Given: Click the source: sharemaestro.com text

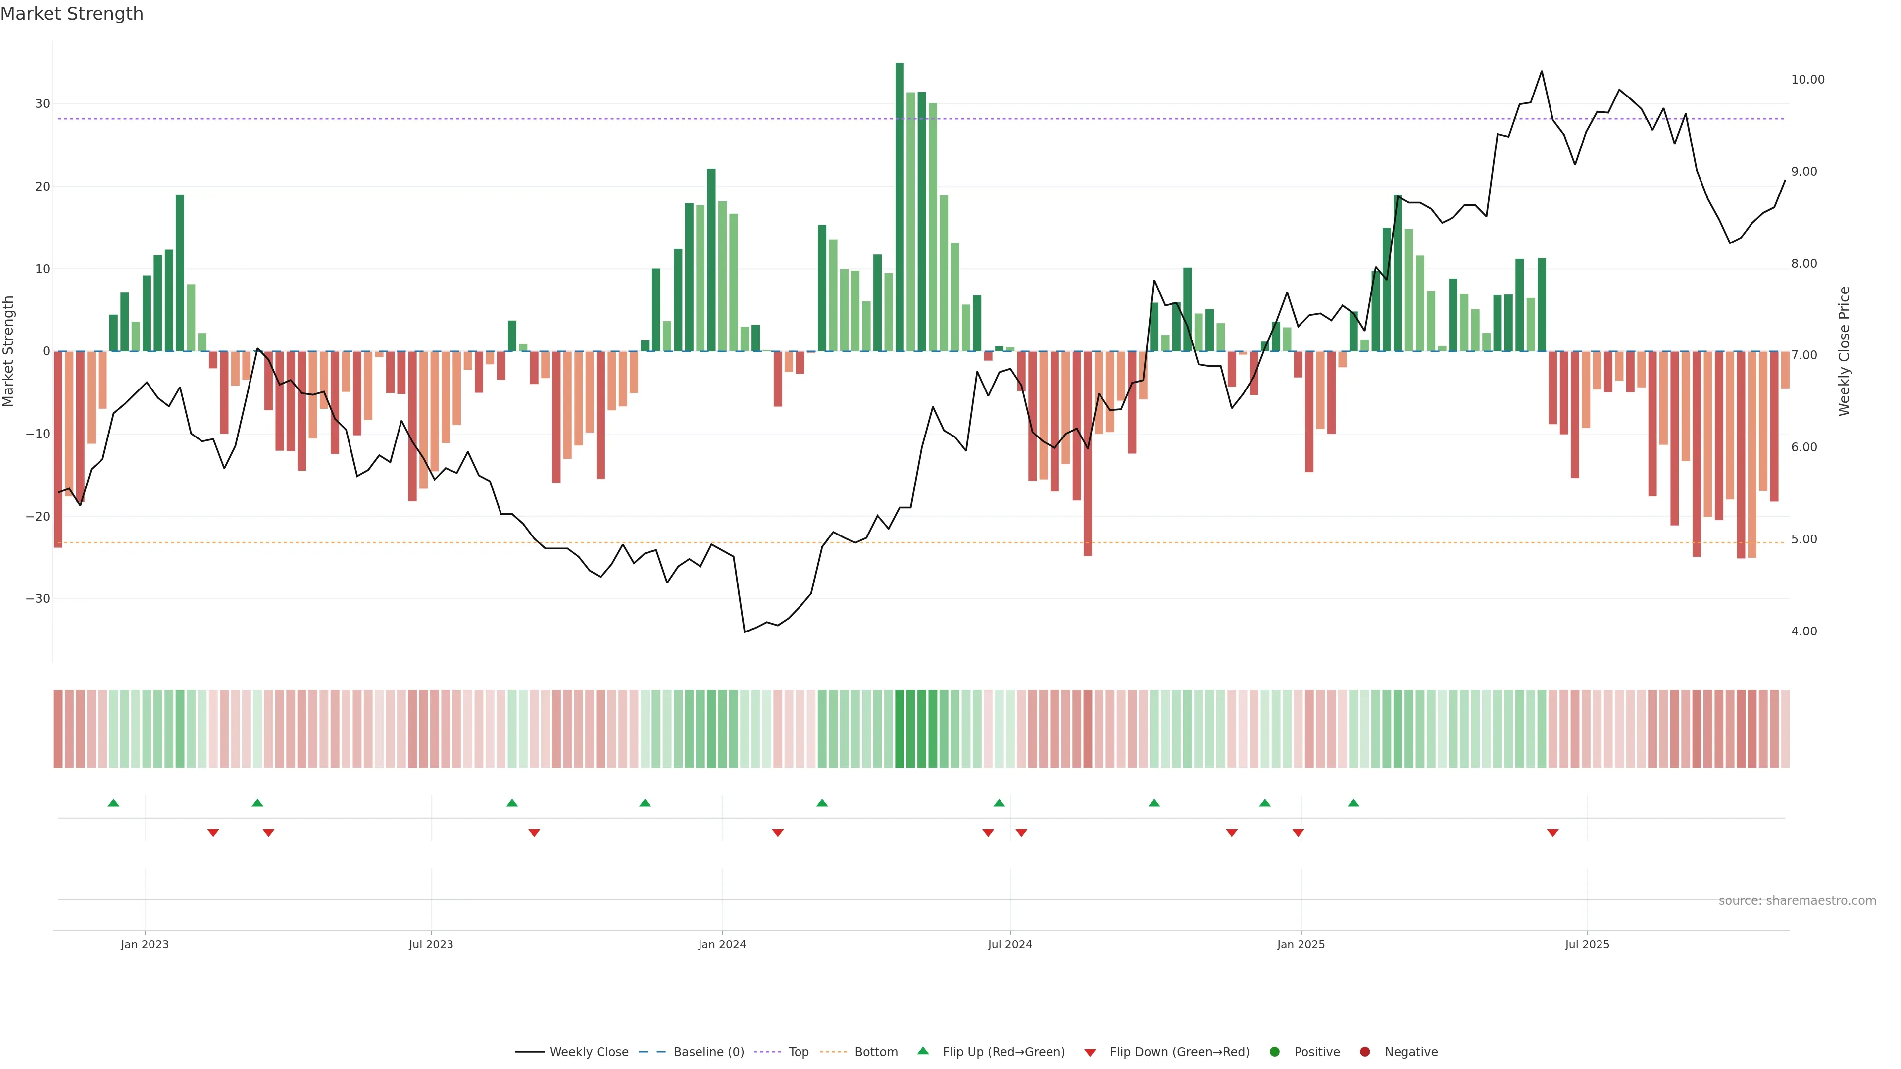Looking at the screenshot, I should point(1797,900).
